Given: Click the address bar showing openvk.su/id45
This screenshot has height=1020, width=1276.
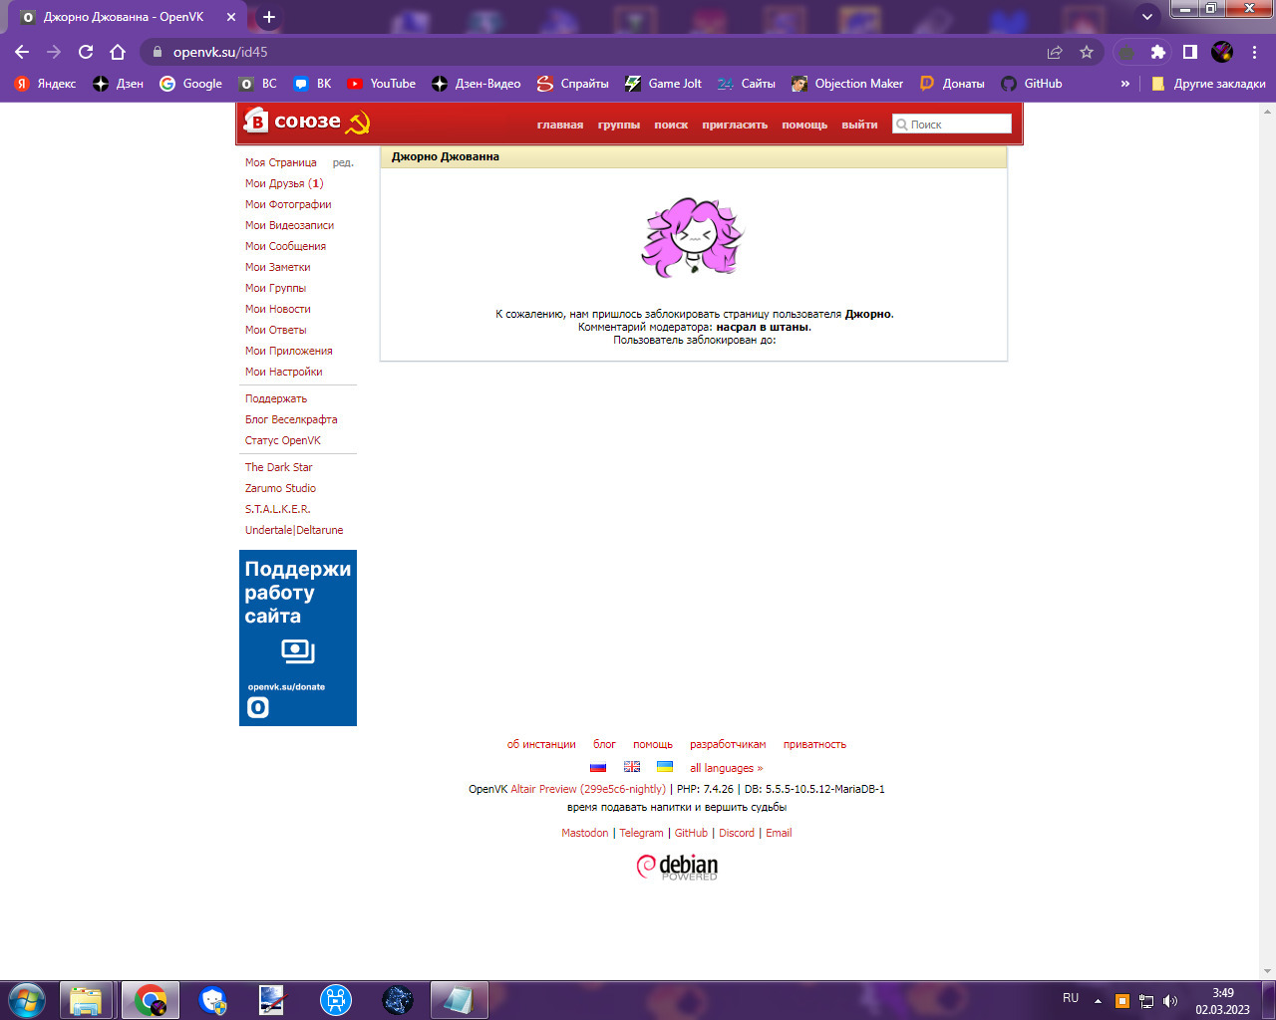Looking at the screenshot, I should click(x=598, y=52).
